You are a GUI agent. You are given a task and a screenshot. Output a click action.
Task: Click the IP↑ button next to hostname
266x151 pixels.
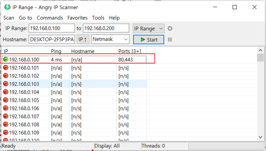tap(83, 39)
